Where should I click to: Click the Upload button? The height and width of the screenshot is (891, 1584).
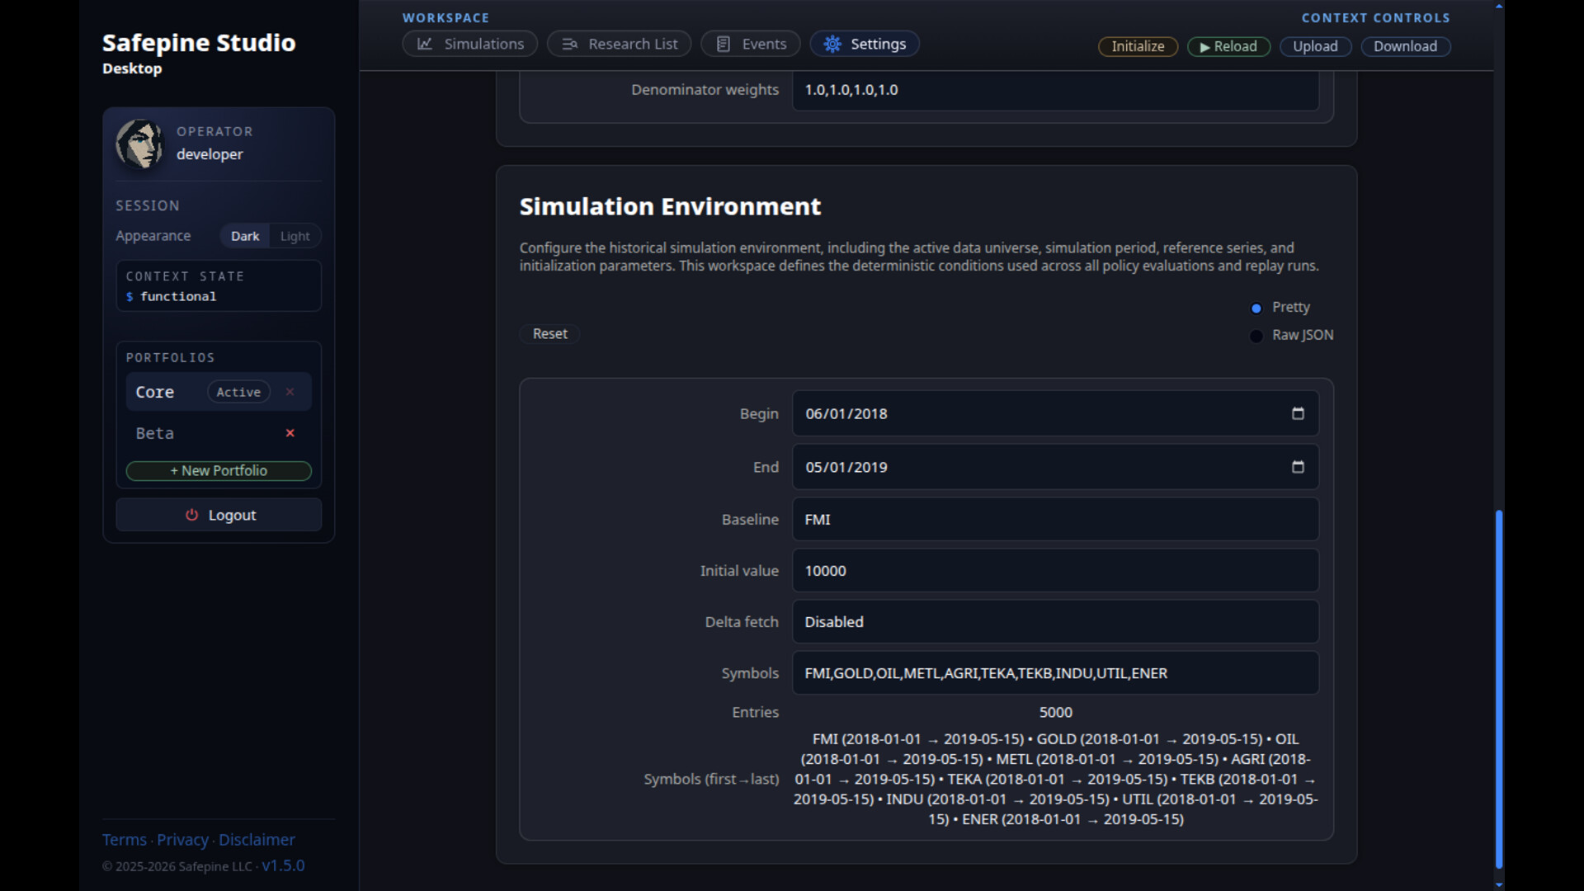pos(1315,46)
